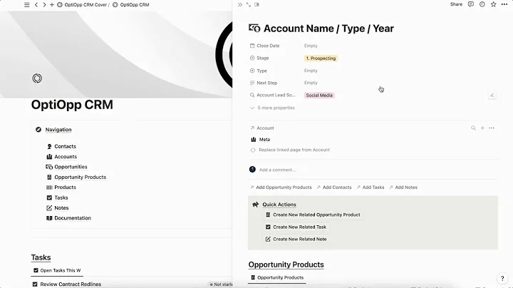This screenshot has width=513, height=288.
Task: Click the opportunity page icon beside the title
Action: [x=254, y=29]
